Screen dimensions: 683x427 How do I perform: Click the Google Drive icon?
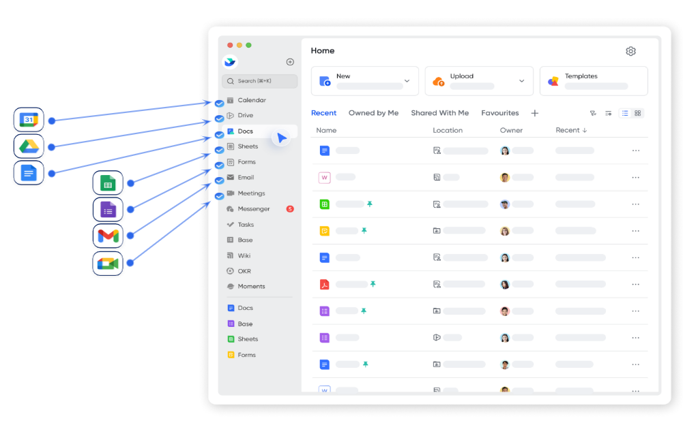[29, 146]
